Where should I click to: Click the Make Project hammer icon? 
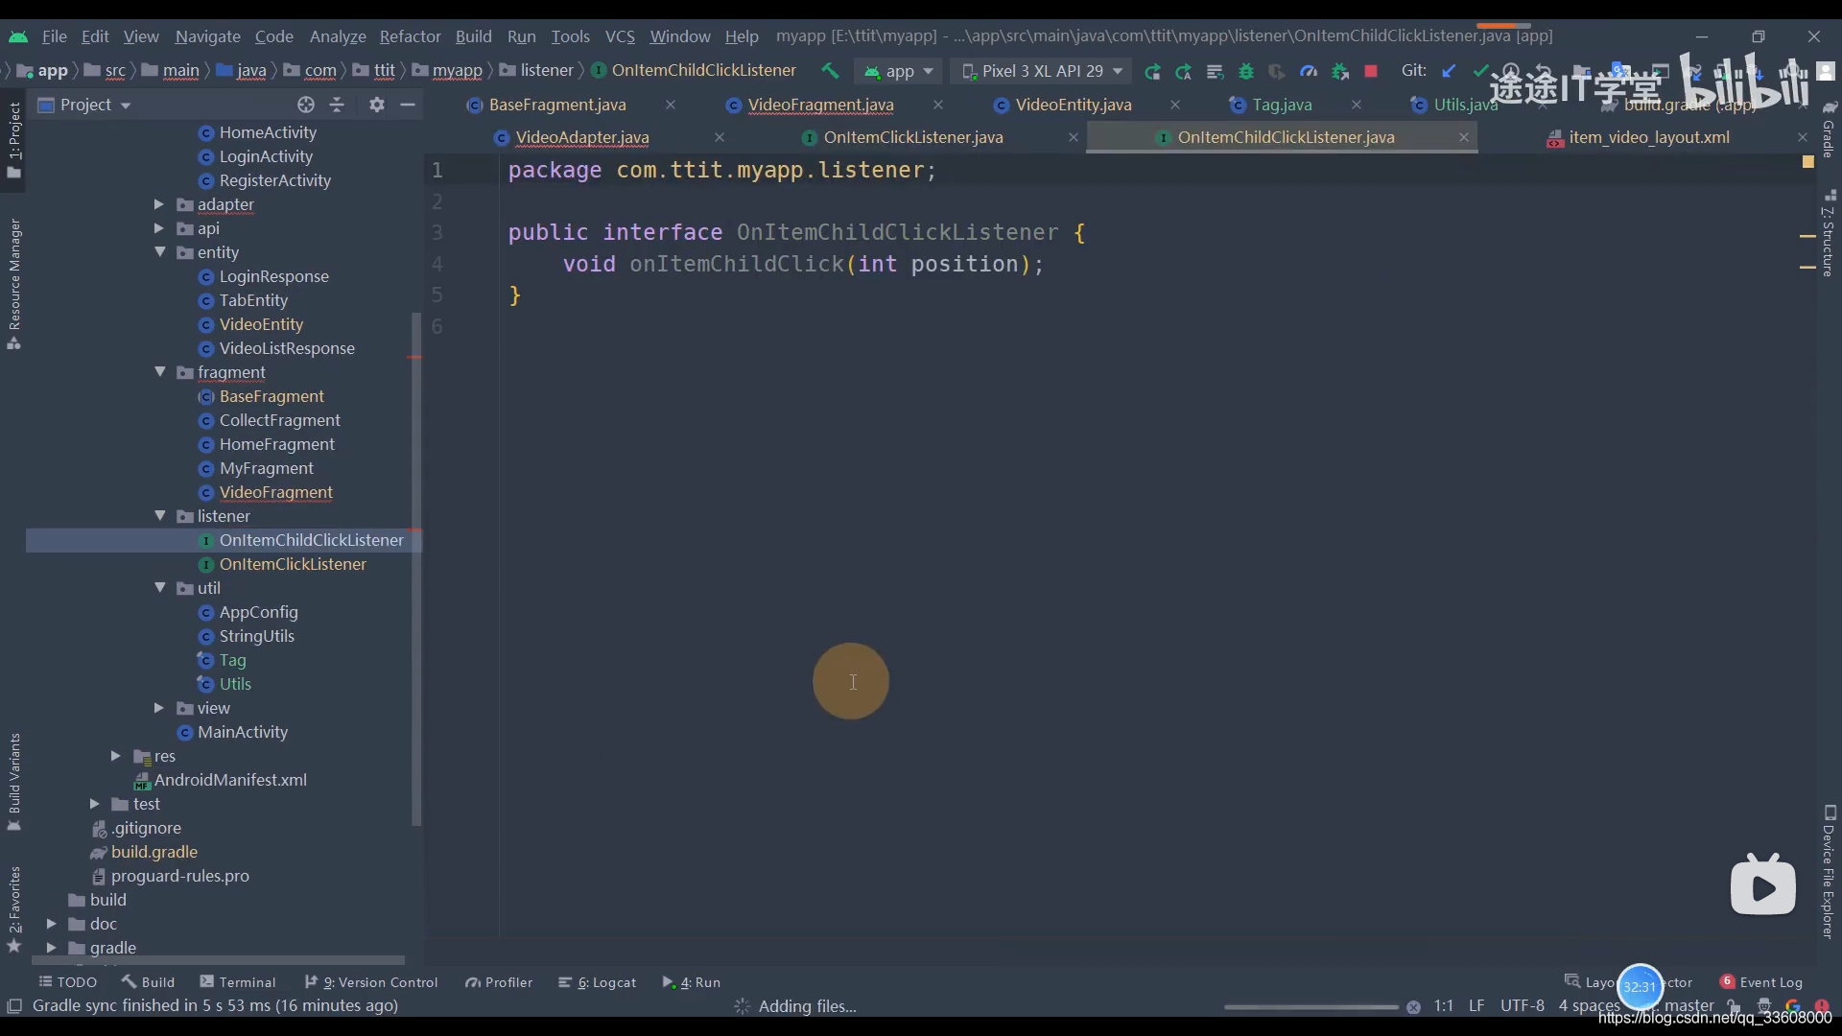point(830,71)
